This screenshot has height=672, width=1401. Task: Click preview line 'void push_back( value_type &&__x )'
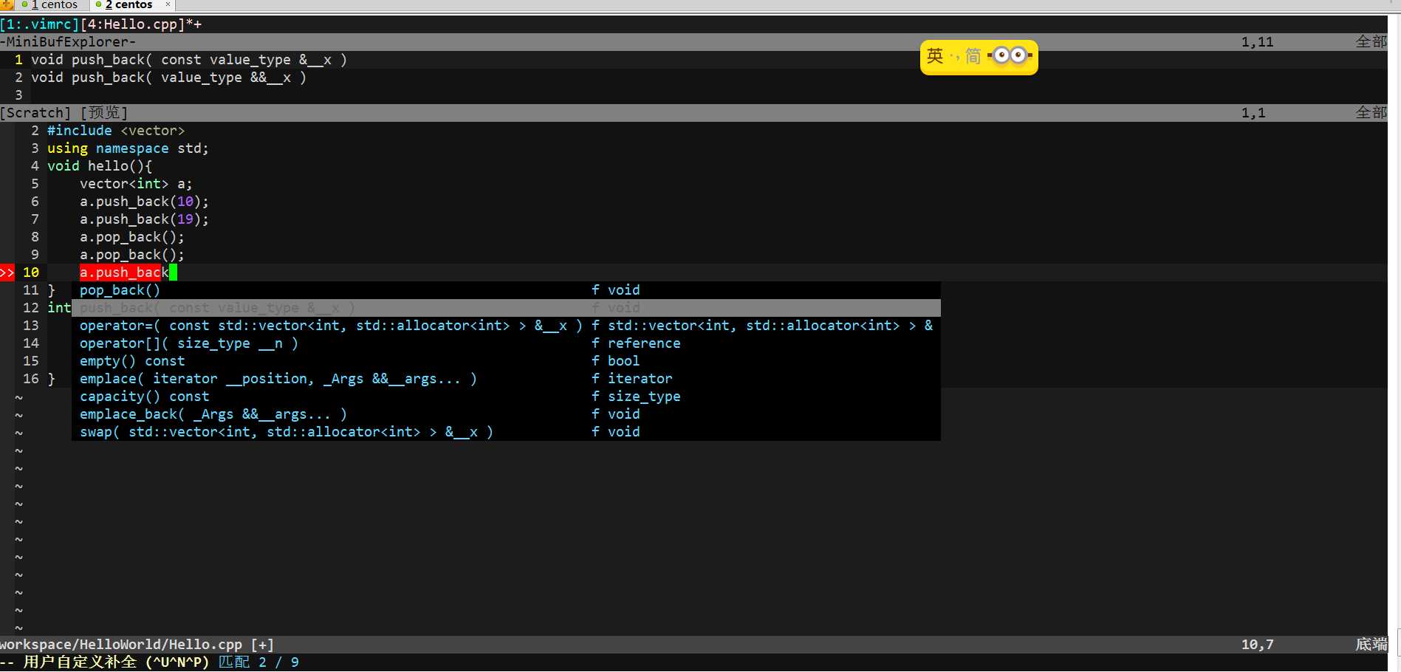tap(168, 78)
